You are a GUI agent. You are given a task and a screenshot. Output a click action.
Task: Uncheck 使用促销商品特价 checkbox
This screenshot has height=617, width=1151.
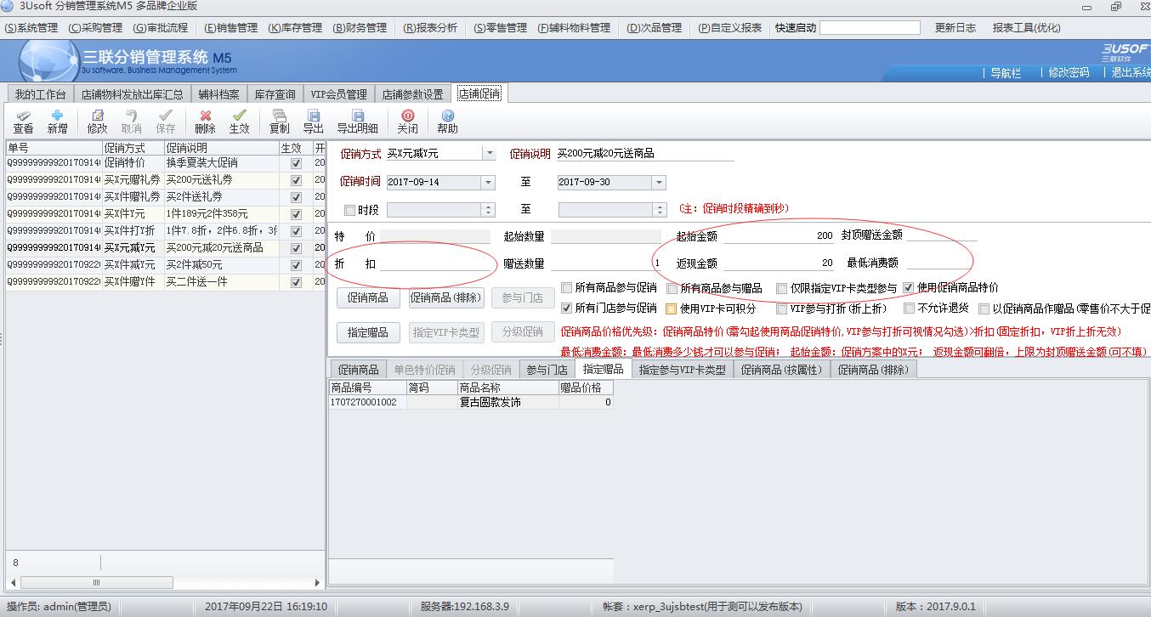[x=909, y=287]
